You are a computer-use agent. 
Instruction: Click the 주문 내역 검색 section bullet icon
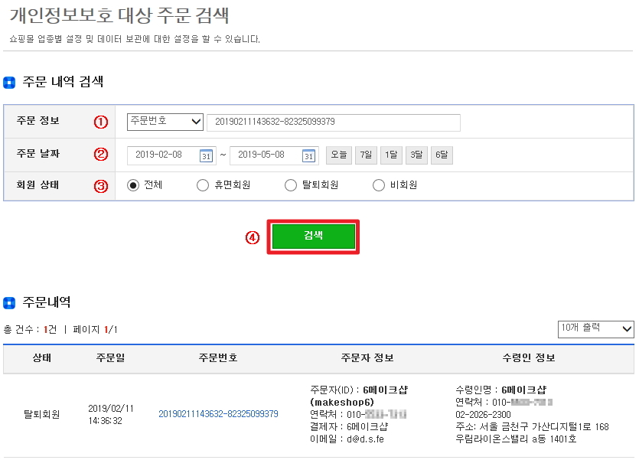(x=9, y=83)
